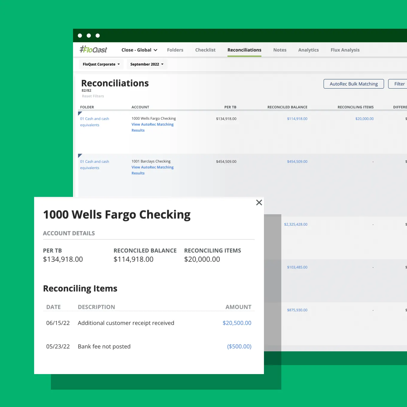
Task: Select the Reconciliations tab
Action: coord(244,50)
